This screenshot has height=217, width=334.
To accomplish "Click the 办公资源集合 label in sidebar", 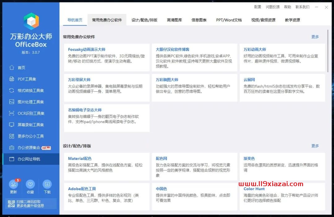I will pyautogui.click(x=29, y=148).
